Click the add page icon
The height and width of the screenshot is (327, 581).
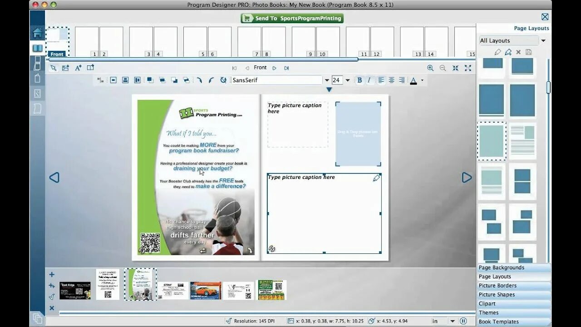pos(90,68)
